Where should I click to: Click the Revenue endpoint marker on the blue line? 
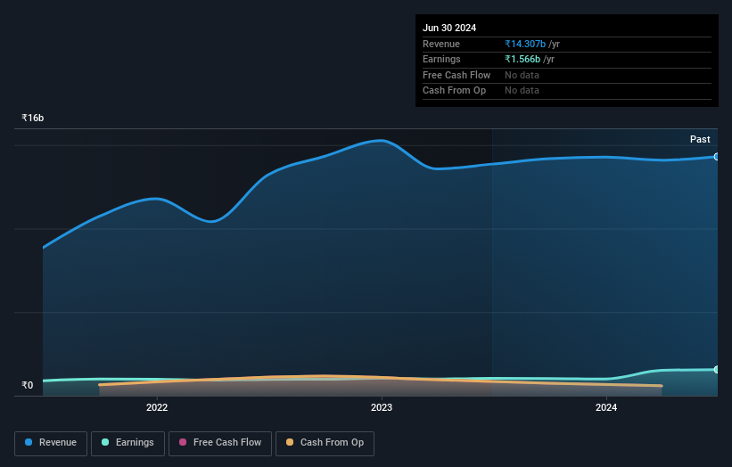pyautogui.click(x=717, y=157)
